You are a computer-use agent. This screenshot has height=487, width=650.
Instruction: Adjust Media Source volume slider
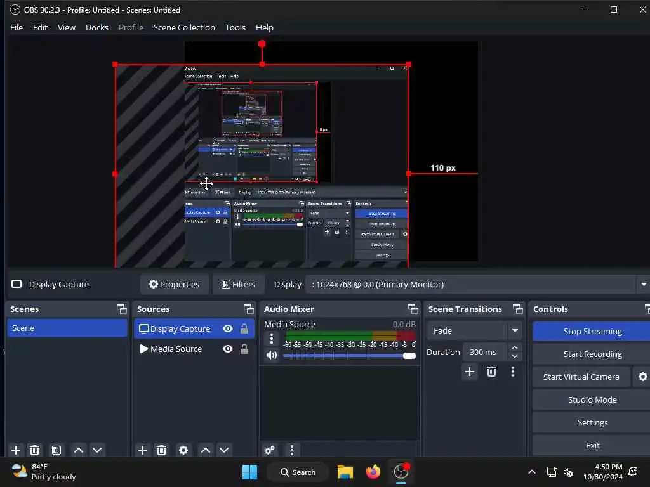pos(349,356)
